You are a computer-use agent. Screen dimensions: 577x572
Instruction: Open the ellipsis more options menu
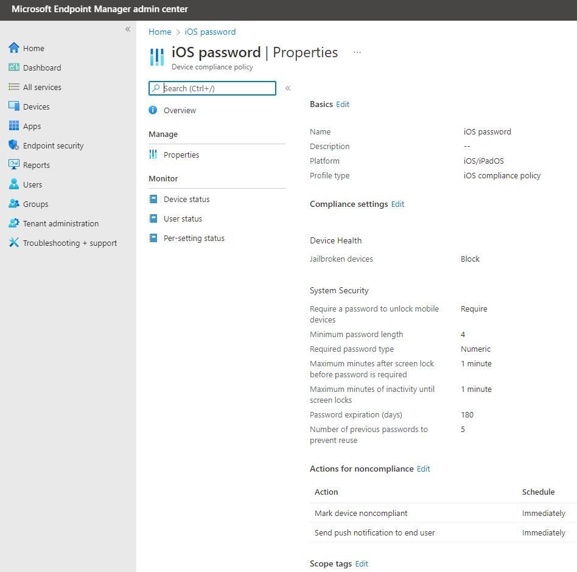click(x=357, y=52)
